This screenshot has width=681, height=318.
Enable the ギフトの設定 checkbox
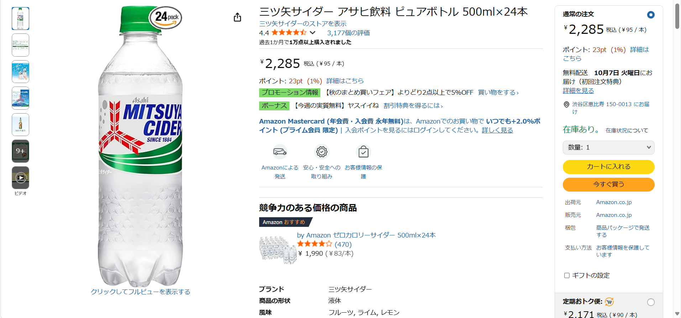(x=567, y=275)
